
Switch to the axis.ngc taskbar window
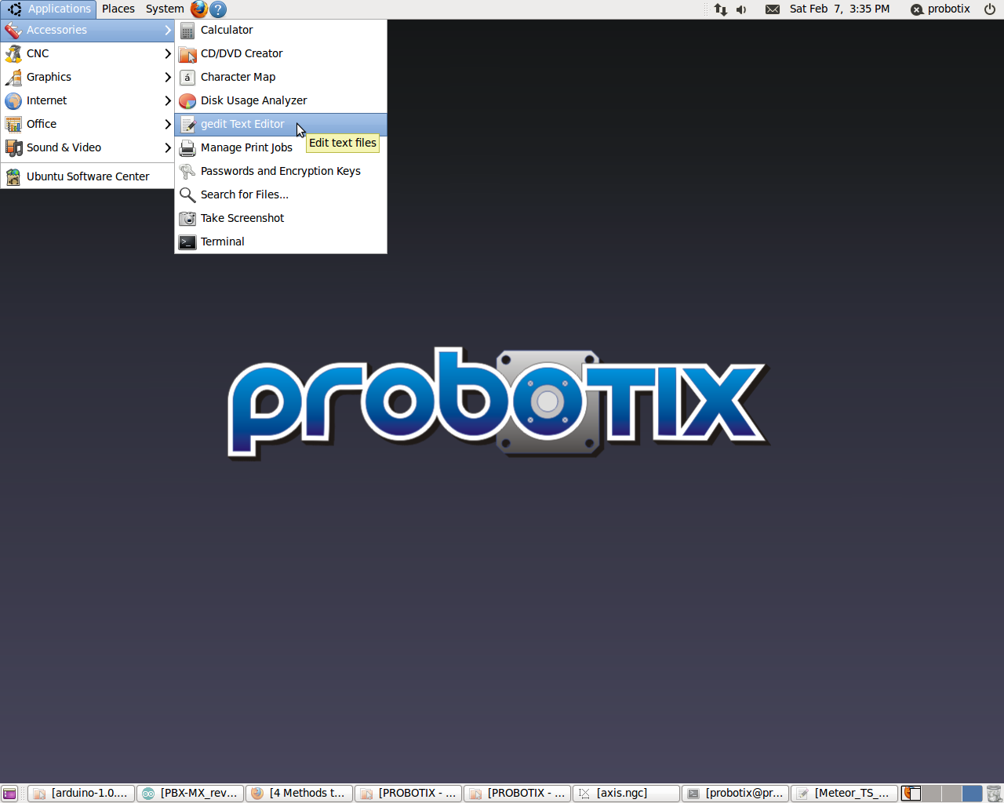click(626, 794)
